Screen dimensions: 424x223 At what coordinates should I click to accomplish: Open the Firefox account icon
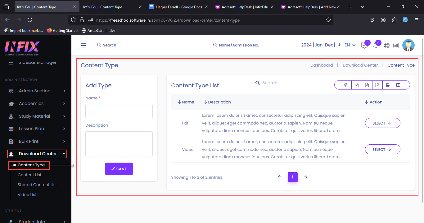coord(383,20)
